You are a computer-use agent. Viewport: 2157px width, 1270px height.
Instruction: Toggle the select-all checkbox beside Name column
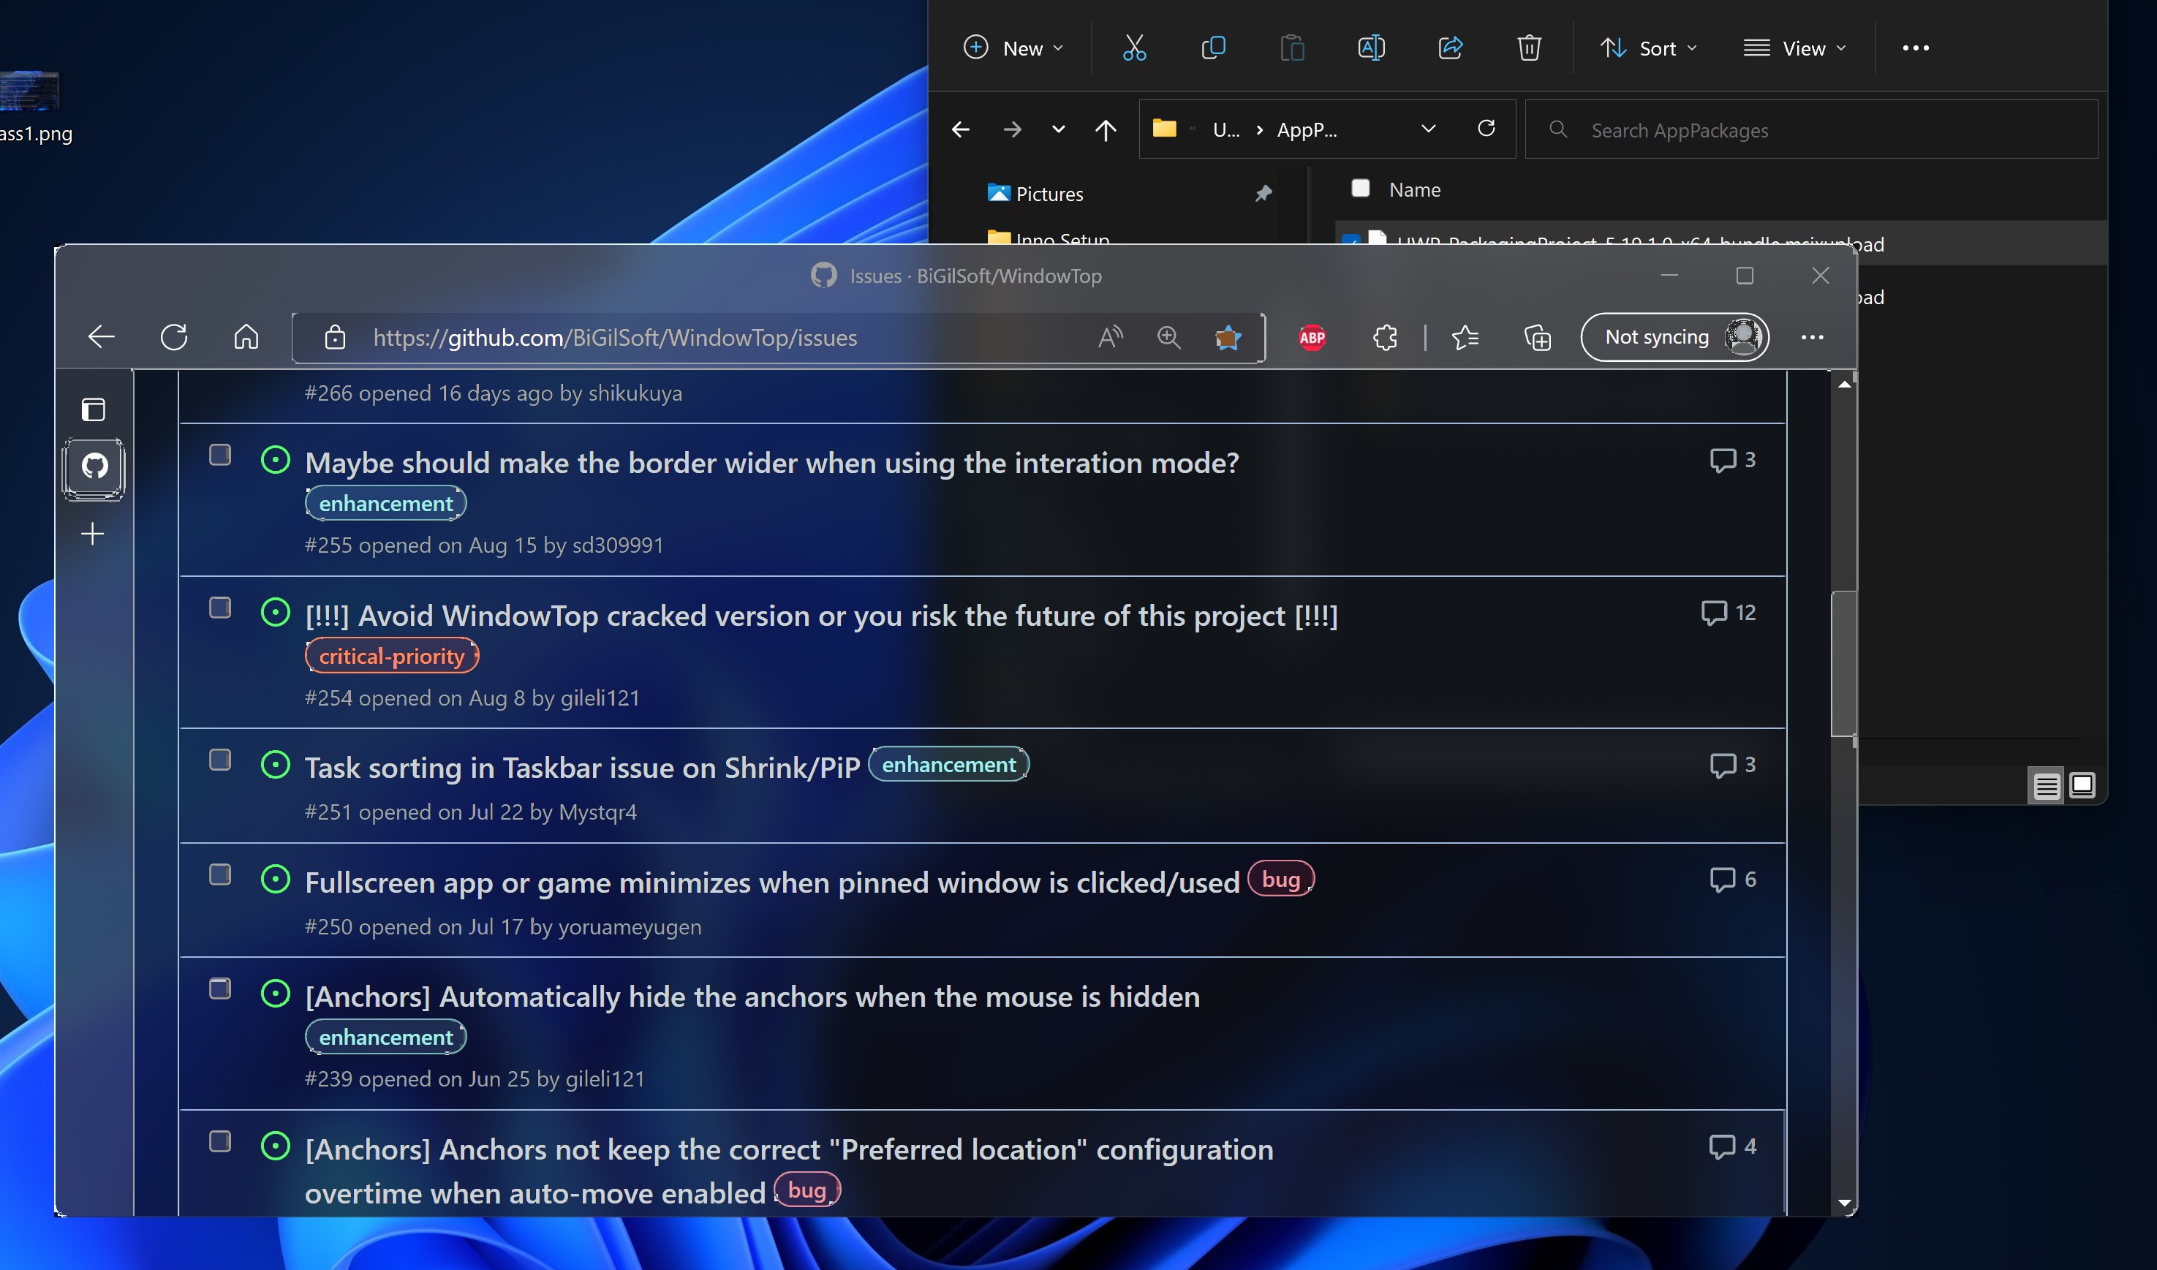[x=1360, y=189]
